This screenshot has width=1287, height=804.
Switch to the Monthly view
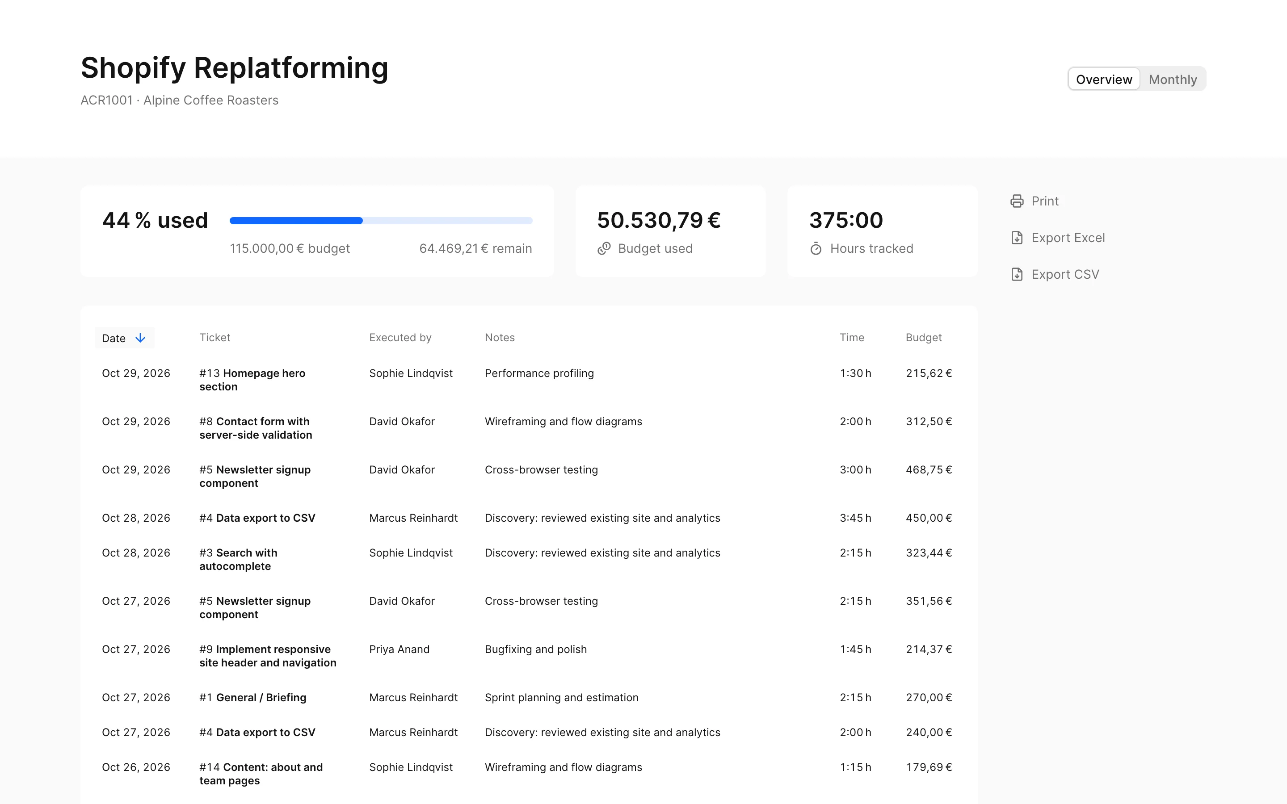(x=1173, y=79)
